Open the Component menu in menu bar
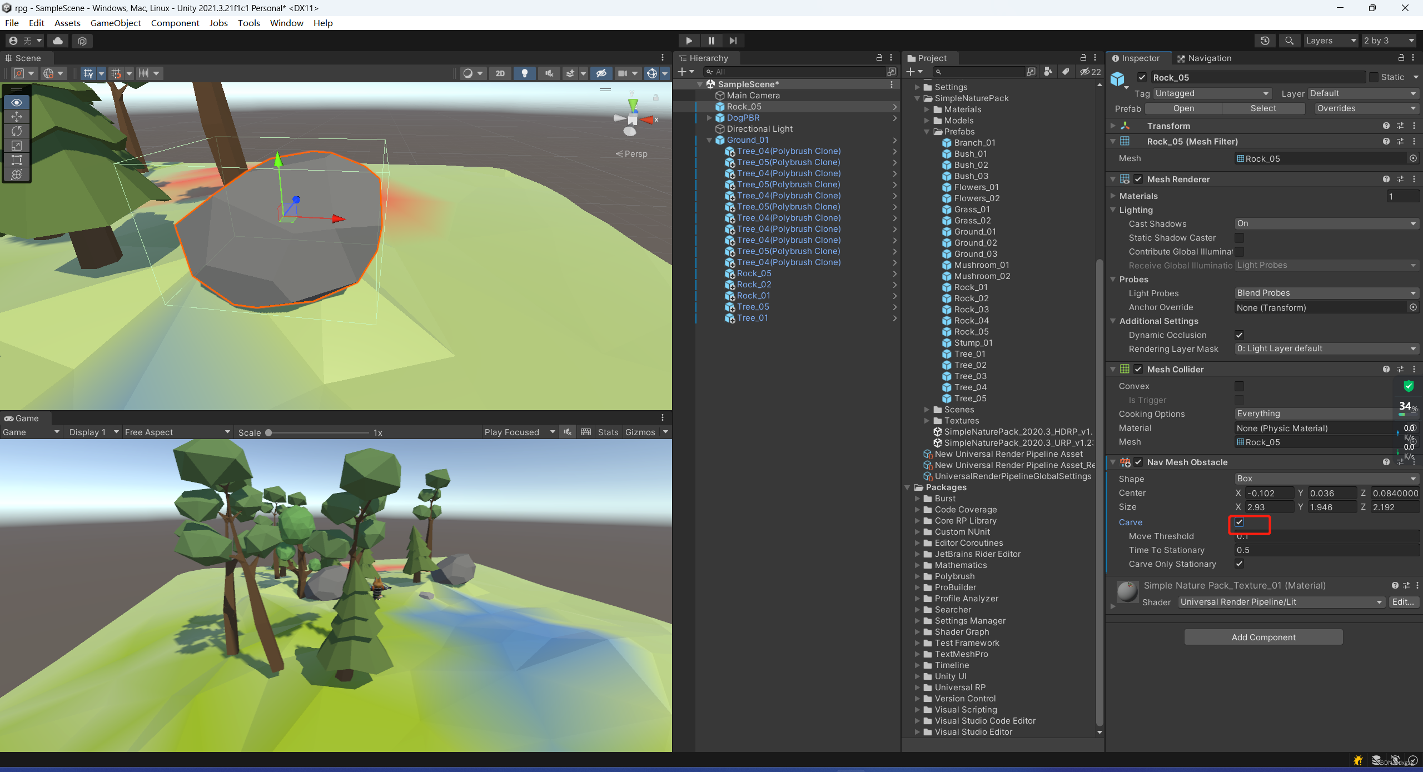The height and width of the screenshot is (772, 1423). [x=174, y=22]
